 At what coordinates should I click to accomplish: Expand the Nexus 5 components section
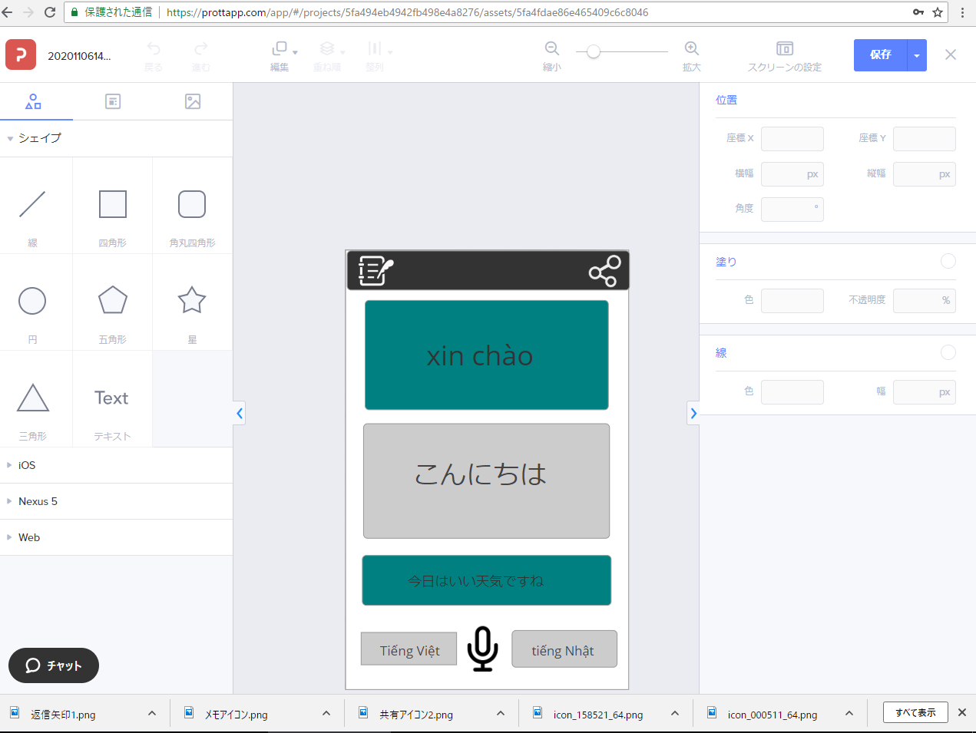click(9, 501)
